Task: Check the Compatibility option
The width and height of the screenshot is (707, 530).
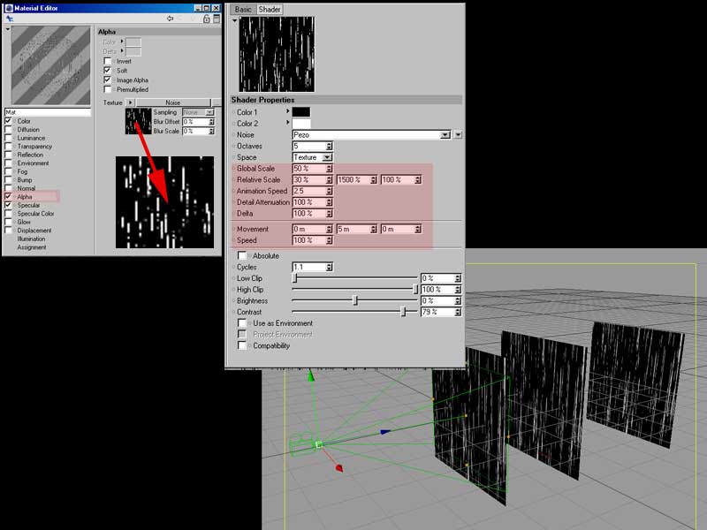Action: [242, 345]
